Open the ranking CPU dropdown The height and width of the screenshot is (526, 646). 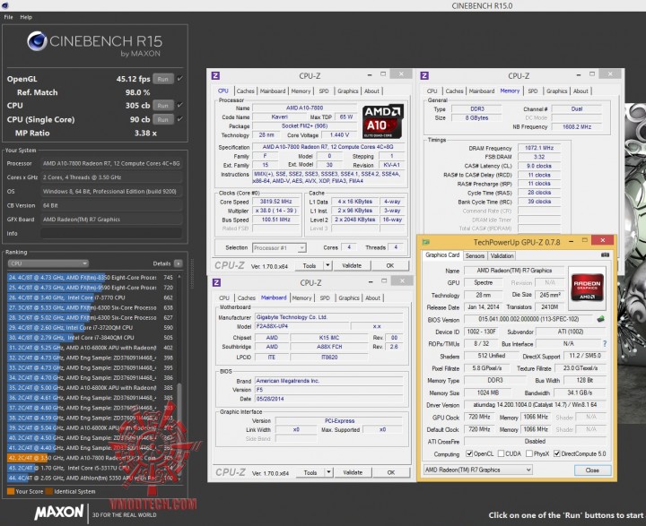pyautogui.click(x=48, y=263)
